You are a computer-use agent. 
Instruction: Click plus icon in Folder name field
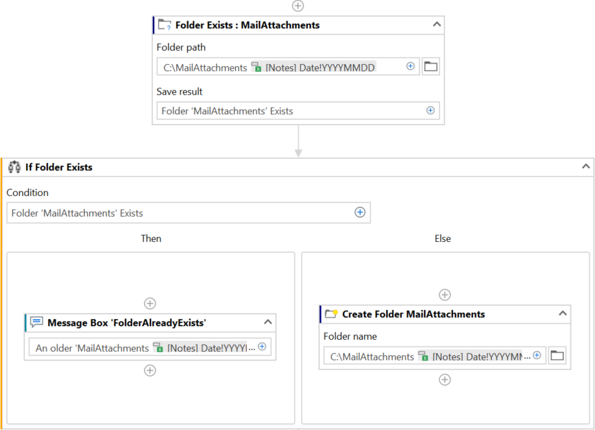(537, 355)
